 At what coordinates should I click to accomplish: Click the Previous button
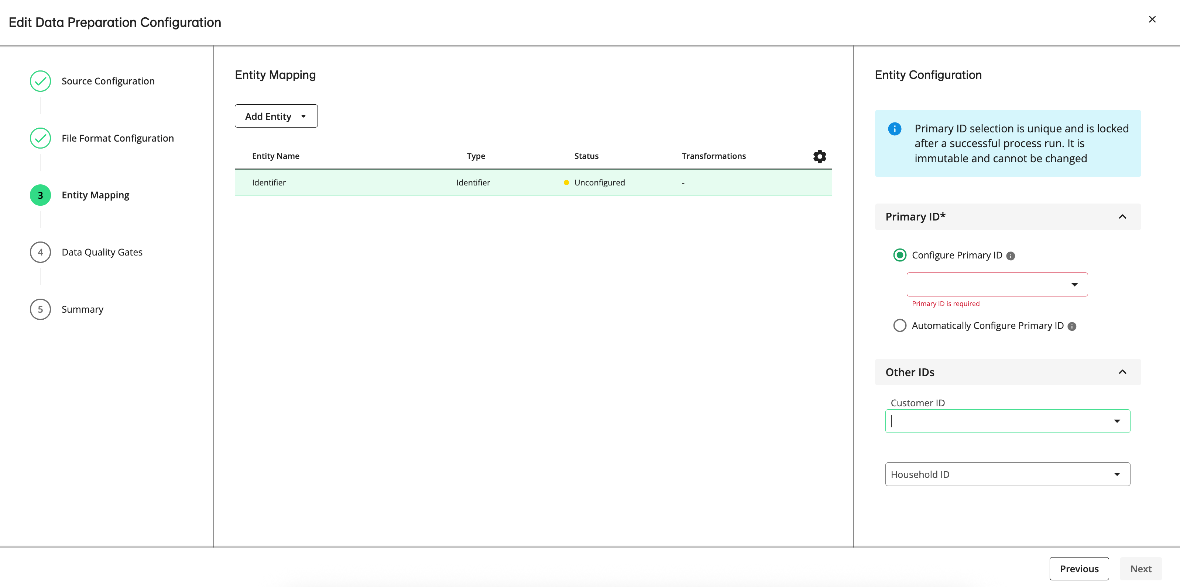(1079, 568)
